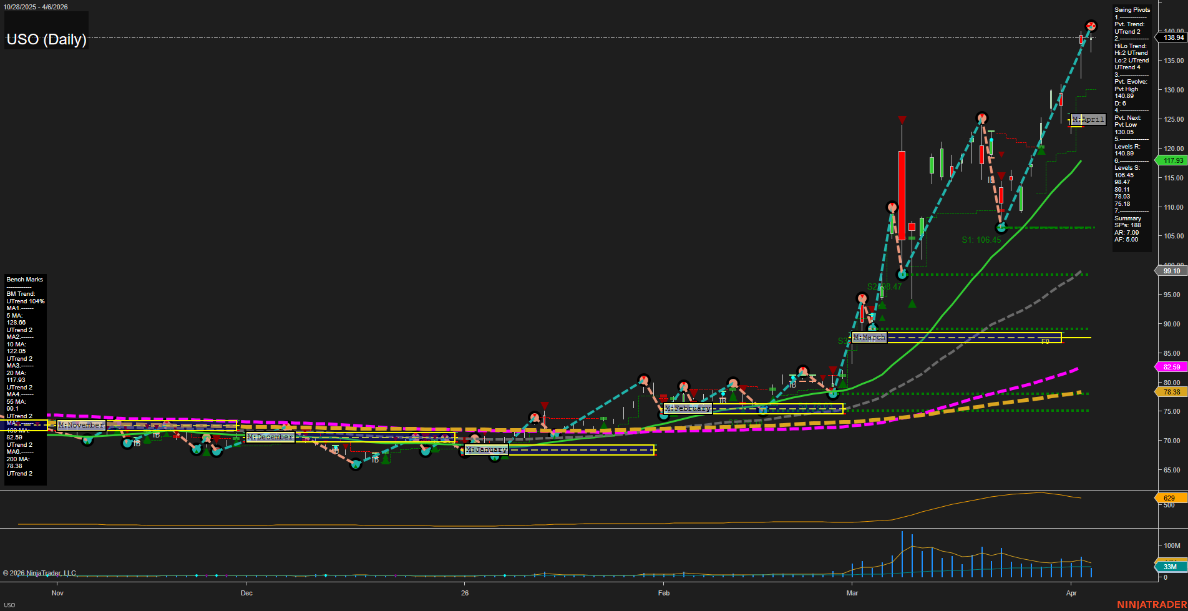
Task: Click the USO (Daily) chart title
Action: [x=46, y=39]
